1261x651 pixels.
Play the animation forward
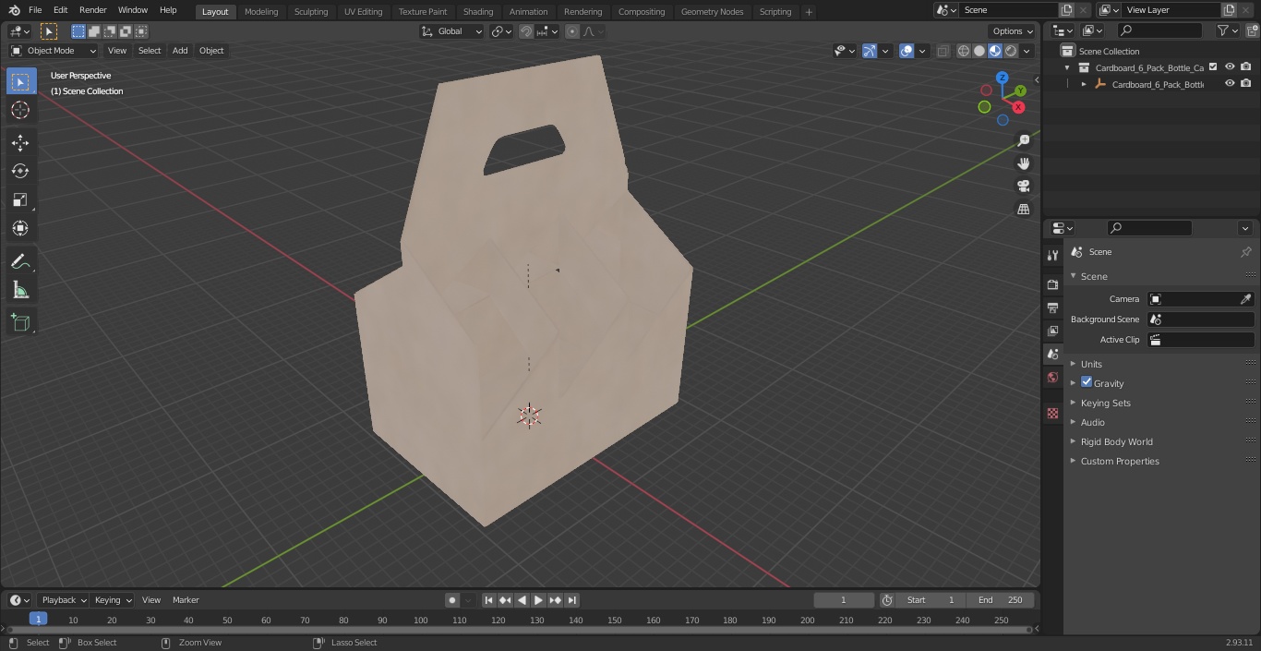pyautogui.click(x=538, y=600)
